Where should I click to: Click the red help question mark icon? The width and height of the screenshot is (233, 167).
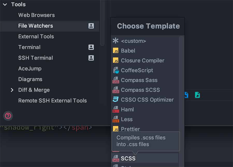click(8, 116)
